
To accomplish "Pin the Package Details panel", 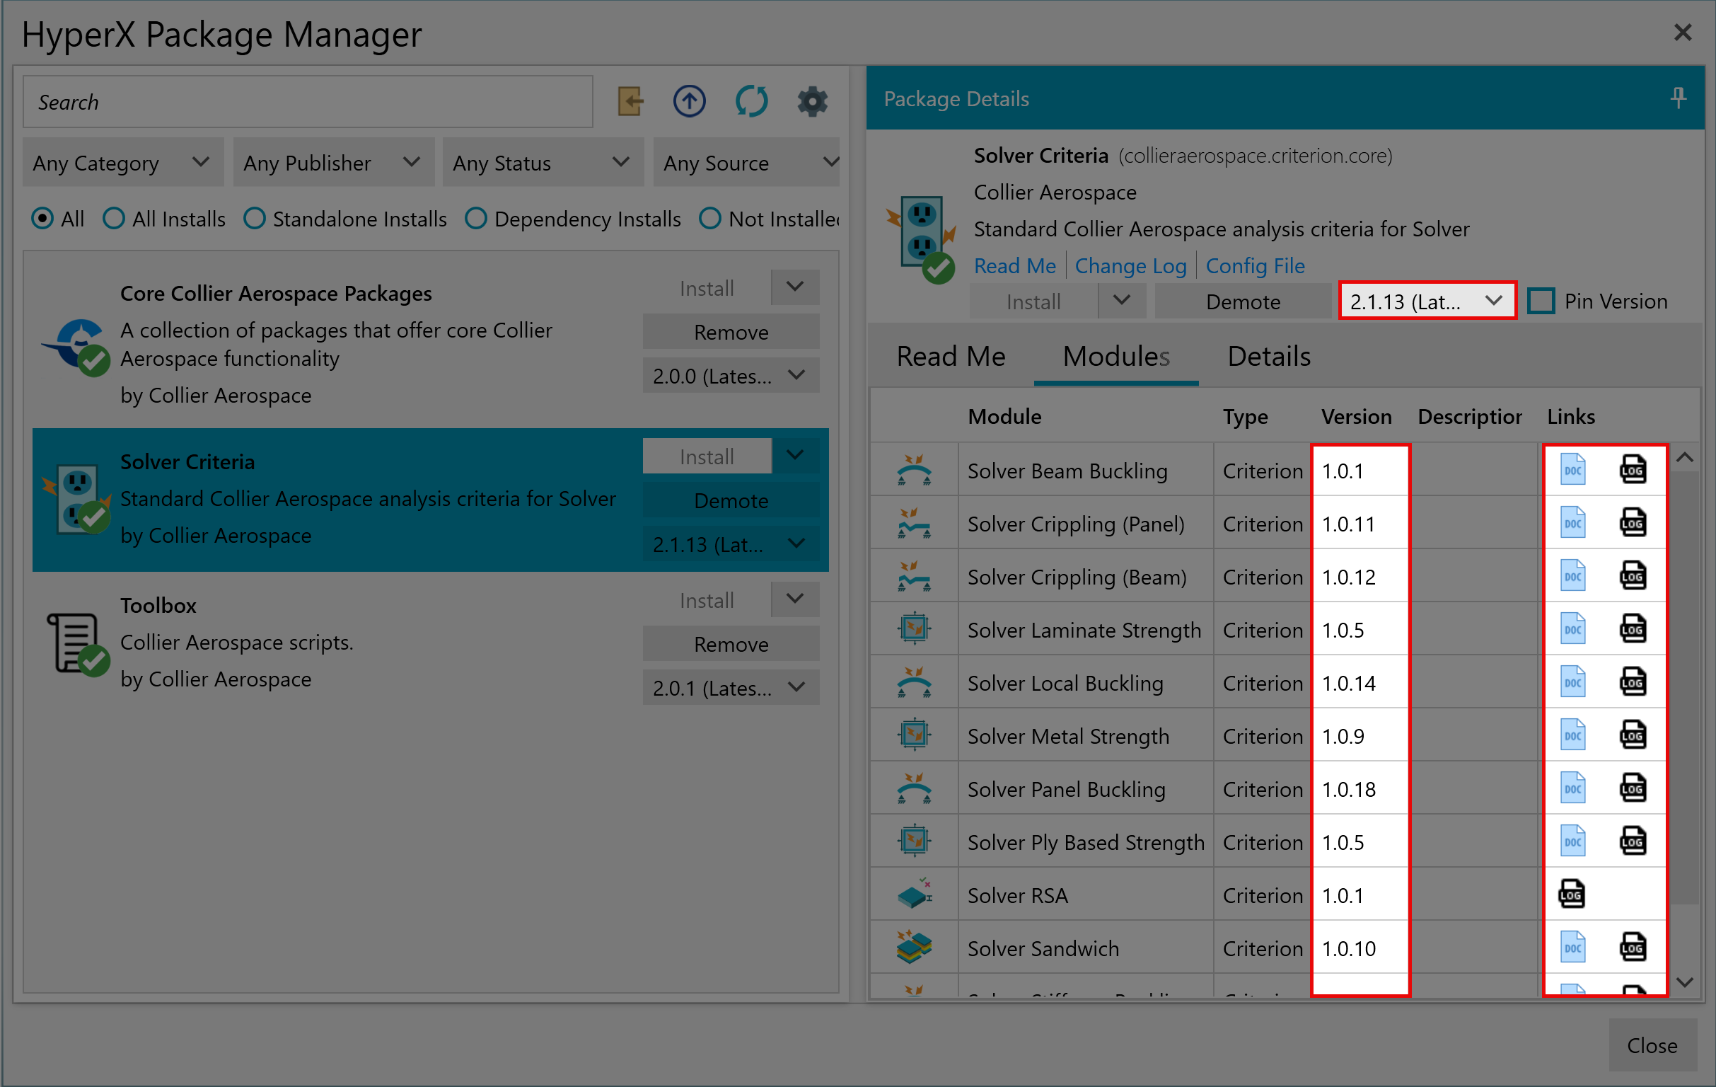I will click(x=1679, y=98).
